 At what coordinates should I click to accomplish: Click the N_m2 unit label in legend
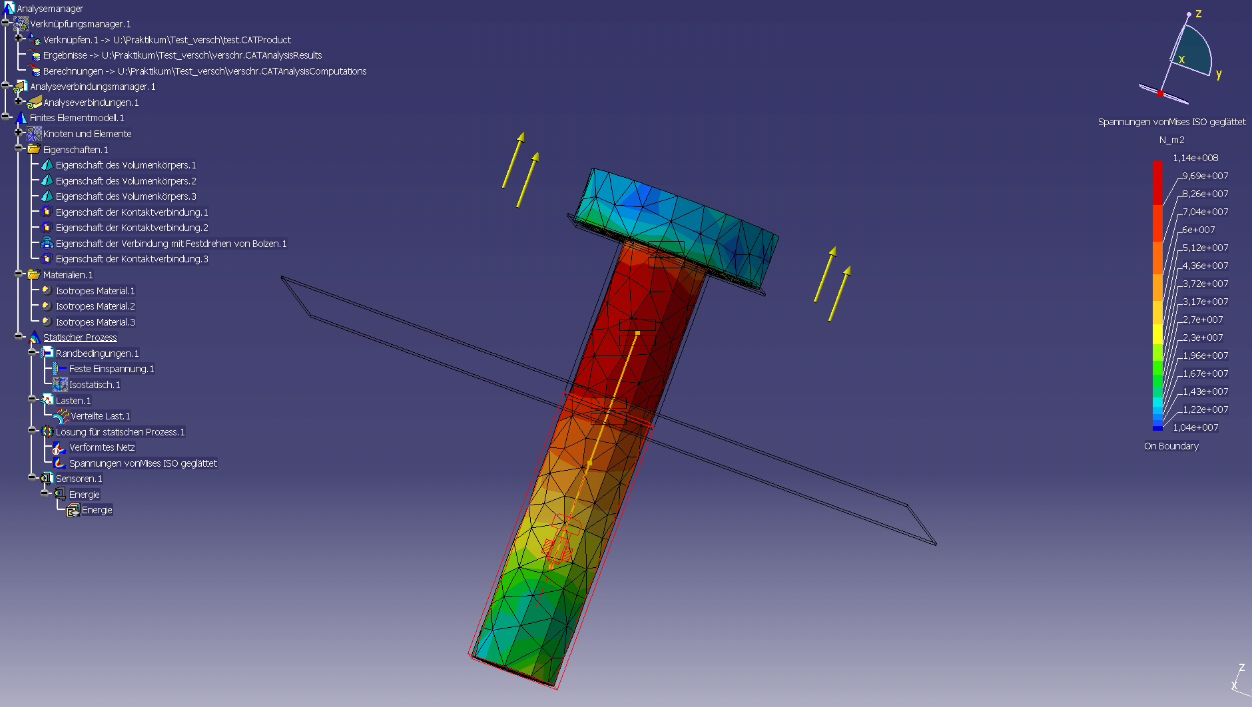coord(1171,140)
